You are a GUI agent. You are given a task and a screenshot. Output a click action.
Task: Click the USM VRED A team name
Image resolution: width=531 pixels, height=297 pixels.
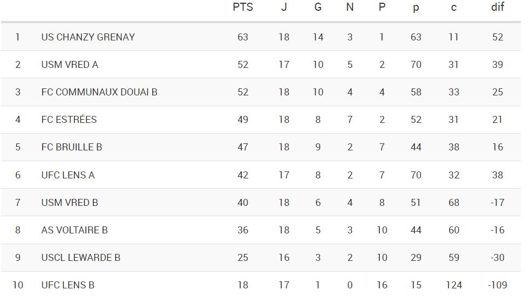pyautogui.click(x=70, y=65)
